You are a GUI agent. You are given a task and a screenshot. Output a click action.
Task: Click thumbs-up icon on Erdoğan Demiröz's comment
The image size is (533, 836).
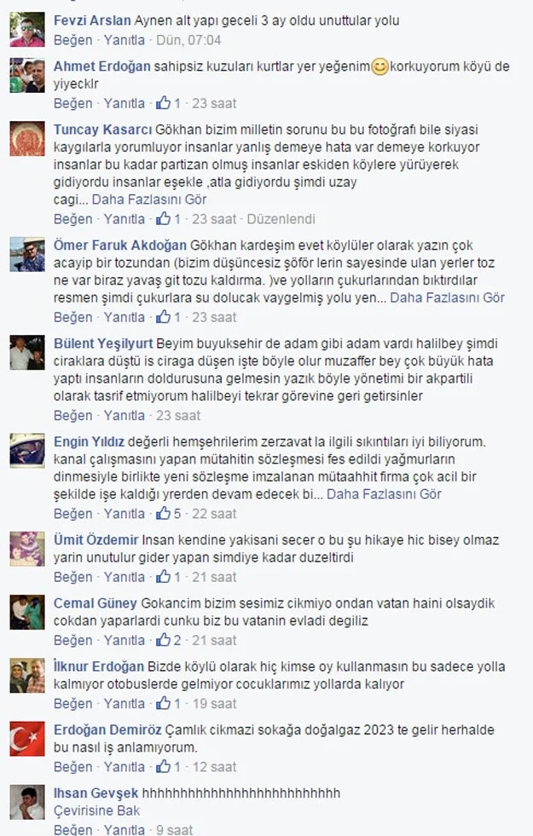click(163, 767)
